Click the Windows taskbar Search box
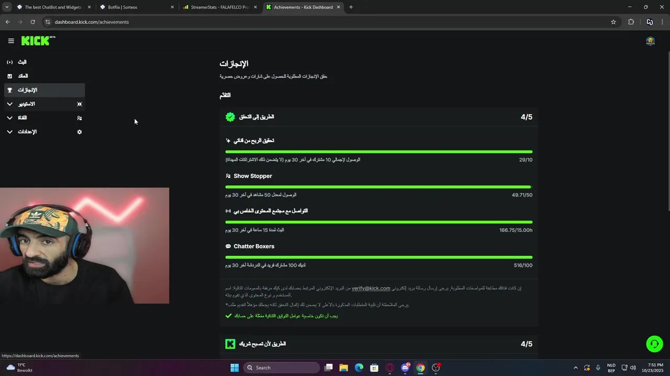This screenshot has height=376, width=670. click(x=282, y=368)
